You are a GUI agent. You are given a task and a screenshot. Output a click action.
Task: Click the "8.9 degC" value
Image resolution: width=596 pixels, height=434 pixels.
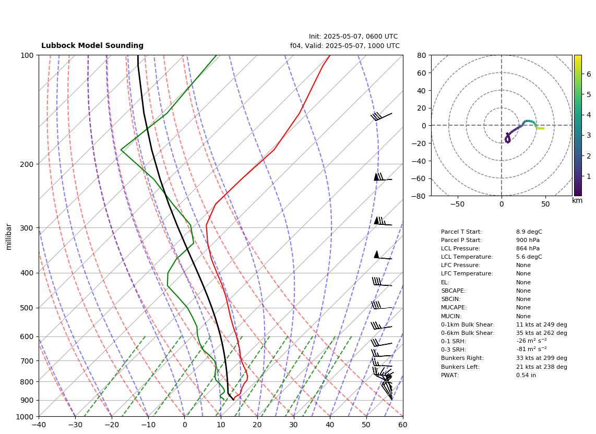pos(529,232)
